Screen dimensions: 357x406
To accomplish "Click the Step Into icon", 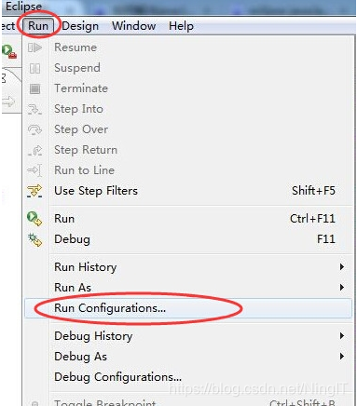I will (34, 109).
